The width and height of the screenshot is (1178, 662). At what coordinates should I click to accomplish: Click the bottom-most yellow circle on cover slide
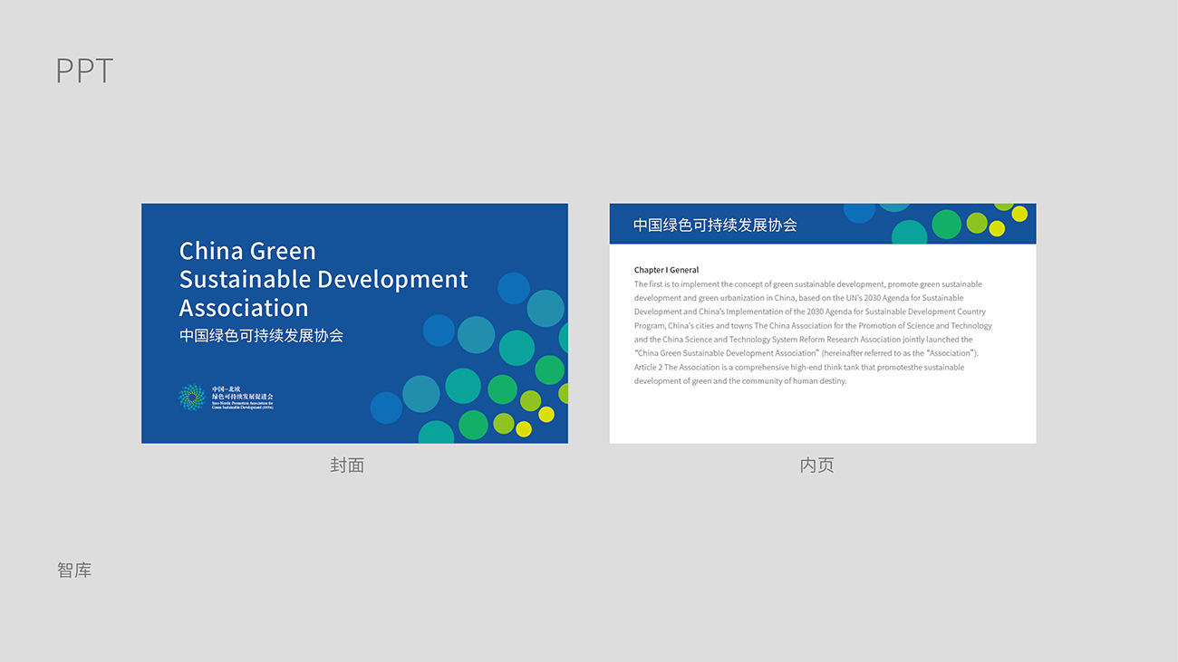(524, 429)
